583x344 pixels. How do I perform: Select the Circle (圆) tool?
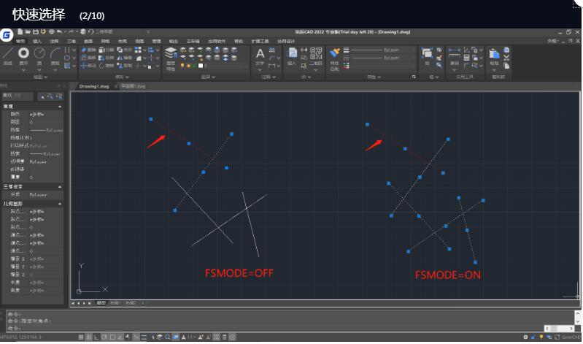point(39,55)
